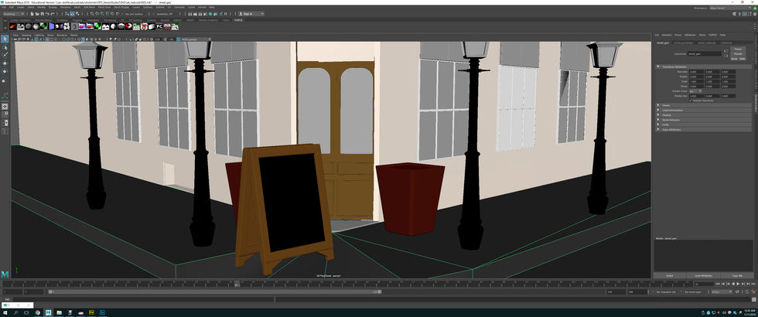Image resolution: width=758 pixels, height=317 pixels.
Task: Click the play forwards button
Action: [738, 285]
